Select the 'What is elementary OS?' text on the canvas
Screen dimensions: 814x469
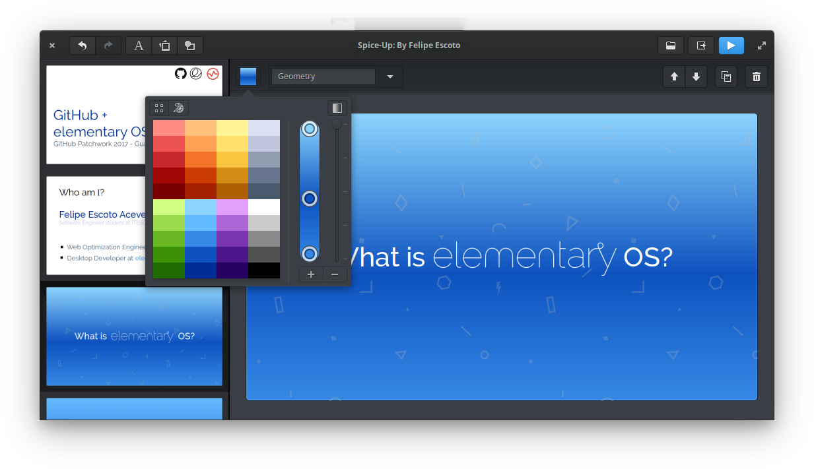(x=512, y=257)
